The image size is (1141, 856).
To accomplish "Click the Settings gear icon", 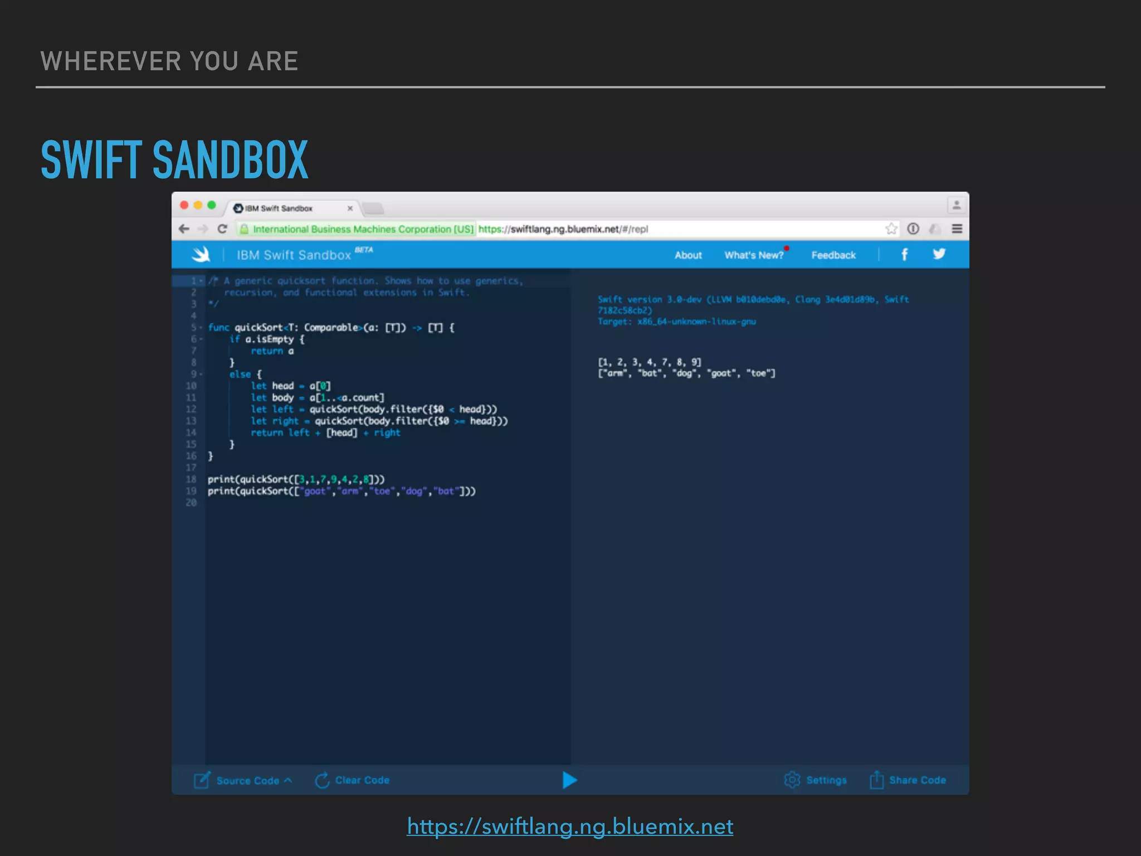I will 792,780.
